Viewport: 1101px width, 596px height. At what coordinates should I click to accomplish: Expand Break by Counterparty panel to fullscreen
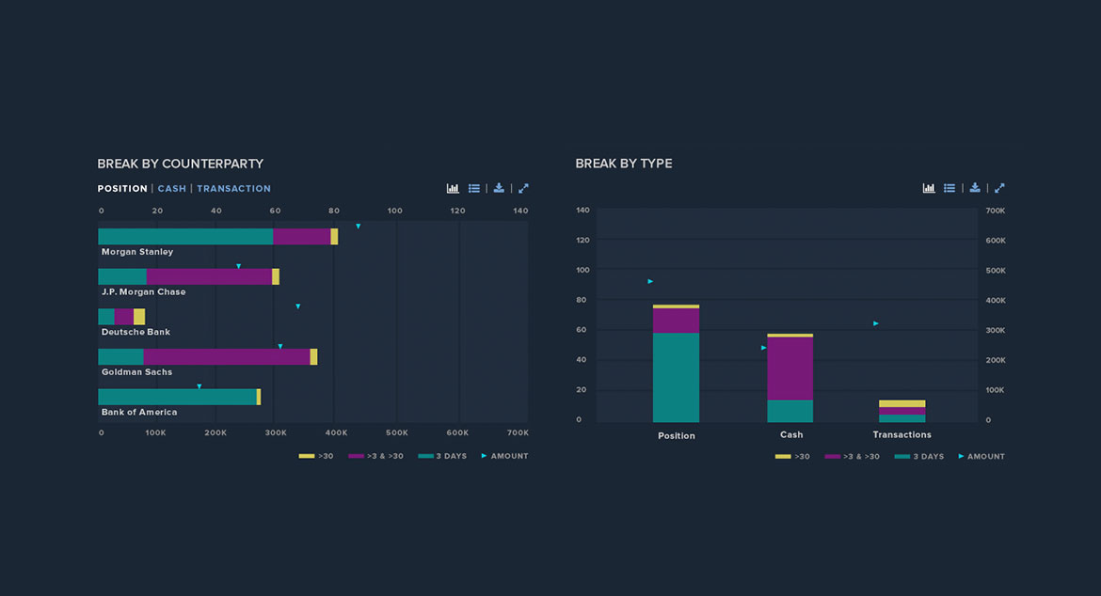[523, 188]
